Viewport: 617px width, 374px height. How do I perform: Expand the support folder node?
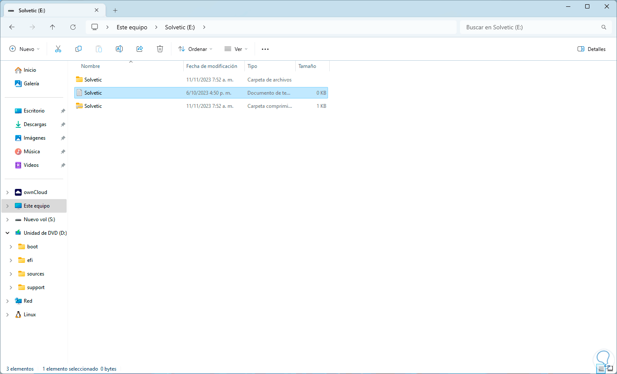click(x=11, y=287)
